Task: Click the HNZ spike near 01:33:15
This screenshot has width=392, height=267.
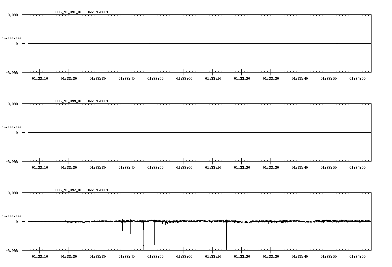Action: pos(227,234)
